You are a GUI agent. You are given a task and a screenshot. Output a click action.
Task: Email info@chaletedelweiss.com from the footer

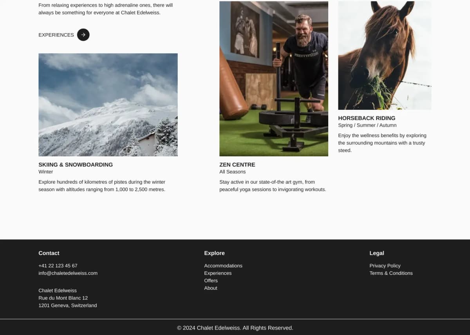68,273
